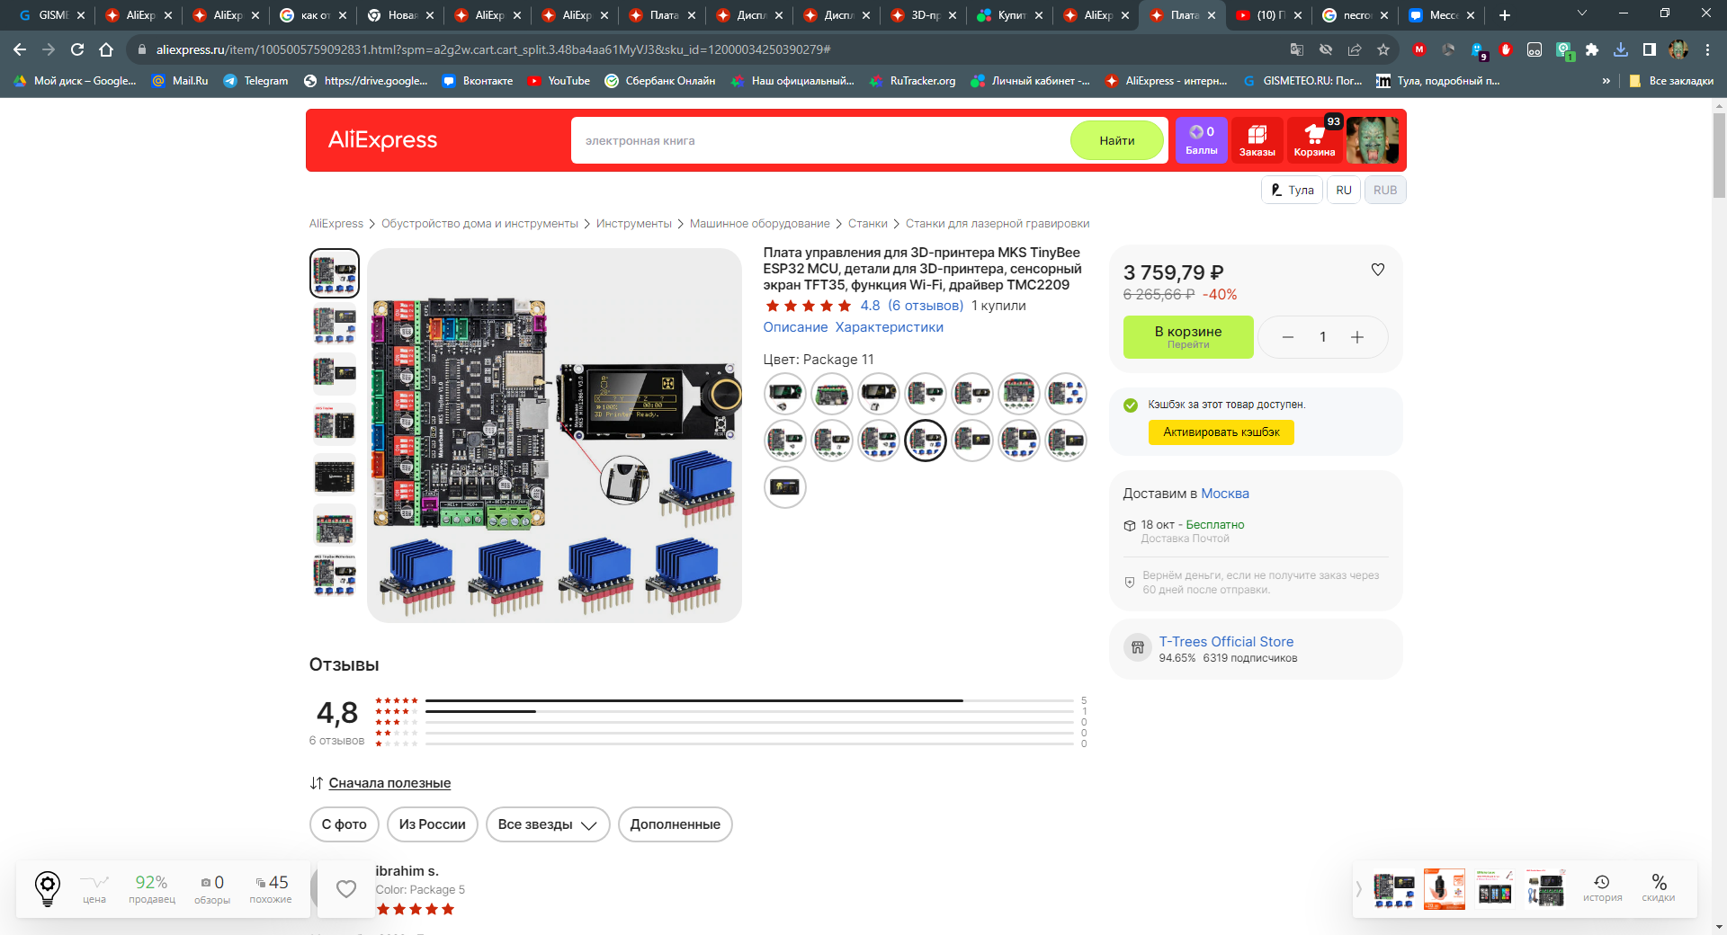Like ibrahim s. review with heart
The width and height of the screenshot is (1727, 935).
(346, 888)
